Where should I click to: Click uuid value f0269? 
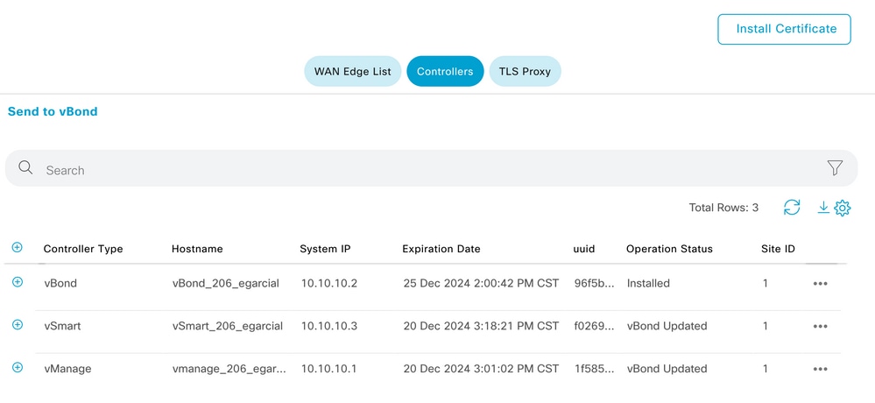[x=595, y=326]
